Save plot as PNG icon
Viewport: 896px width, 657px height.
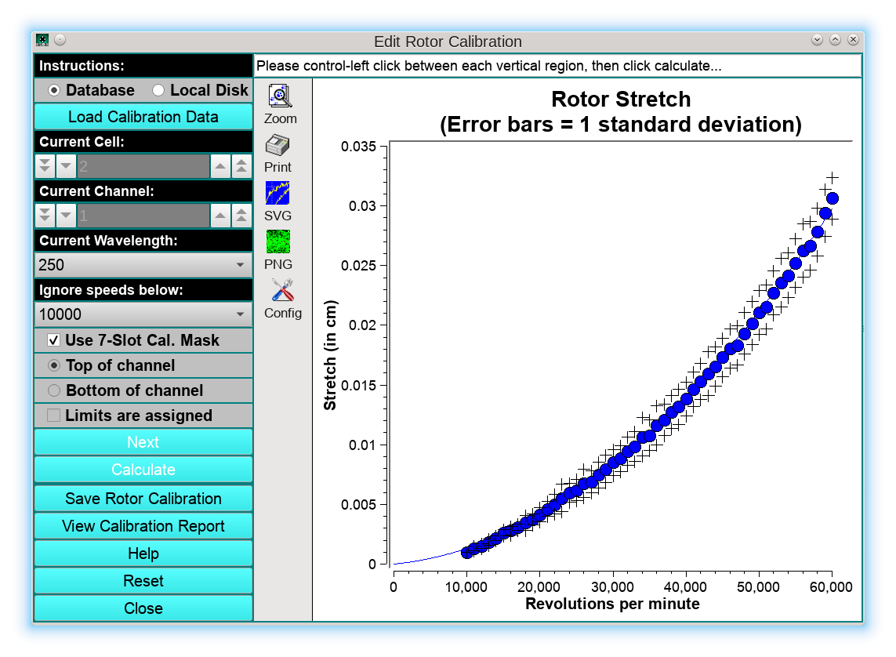click(x=278, y=242)
